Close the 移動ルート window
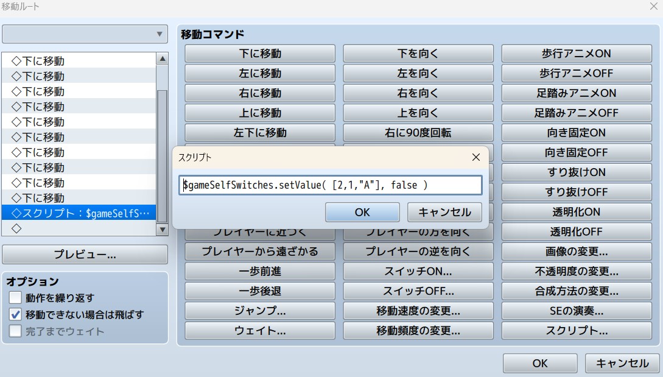Screen dimensions: 663x377 [653, 6]
